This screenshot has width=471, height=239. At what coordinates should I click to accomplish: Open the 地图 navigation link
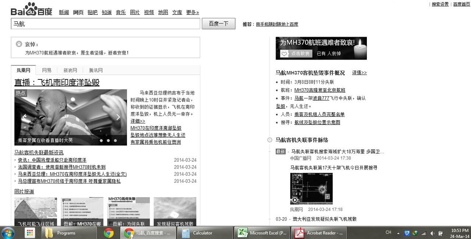pyautogui.click(x=163, y=13)
